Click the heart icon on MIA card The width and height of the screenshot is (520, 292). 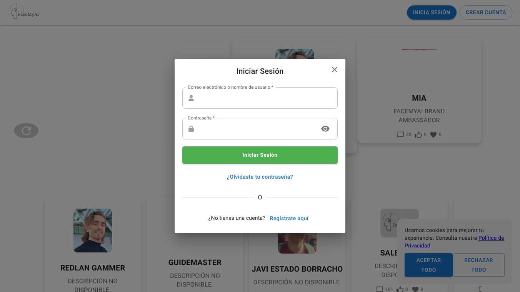433,135
